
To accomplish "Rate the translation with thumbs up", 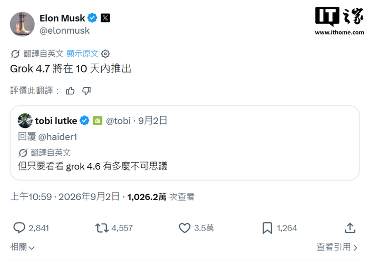I will [x=70, y=91].
